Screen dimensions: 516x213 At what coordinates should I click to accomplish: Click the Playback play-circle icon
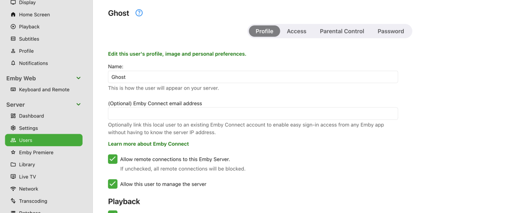pyautogui.click(x=13, y=27)
